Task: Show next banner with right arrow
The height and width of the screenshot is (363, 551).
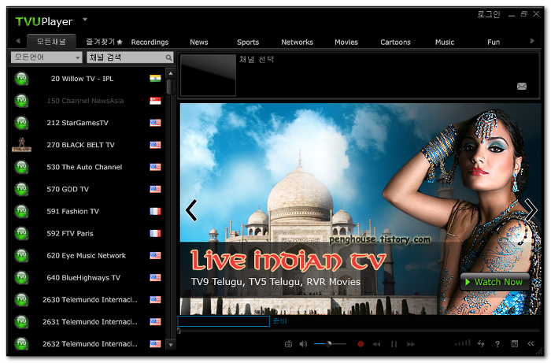Action: point(531,209)
